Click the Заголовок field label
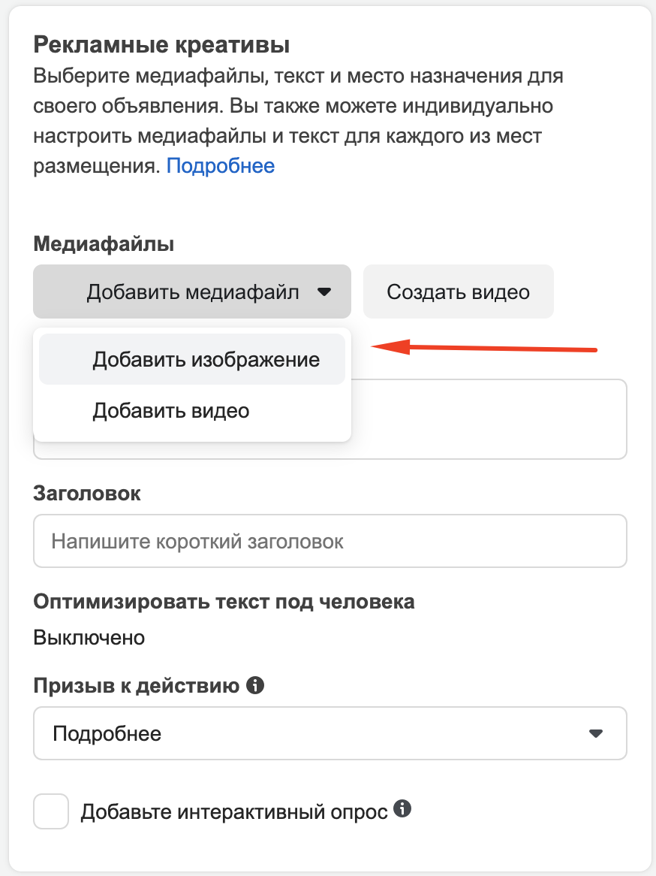 [87, 494]
